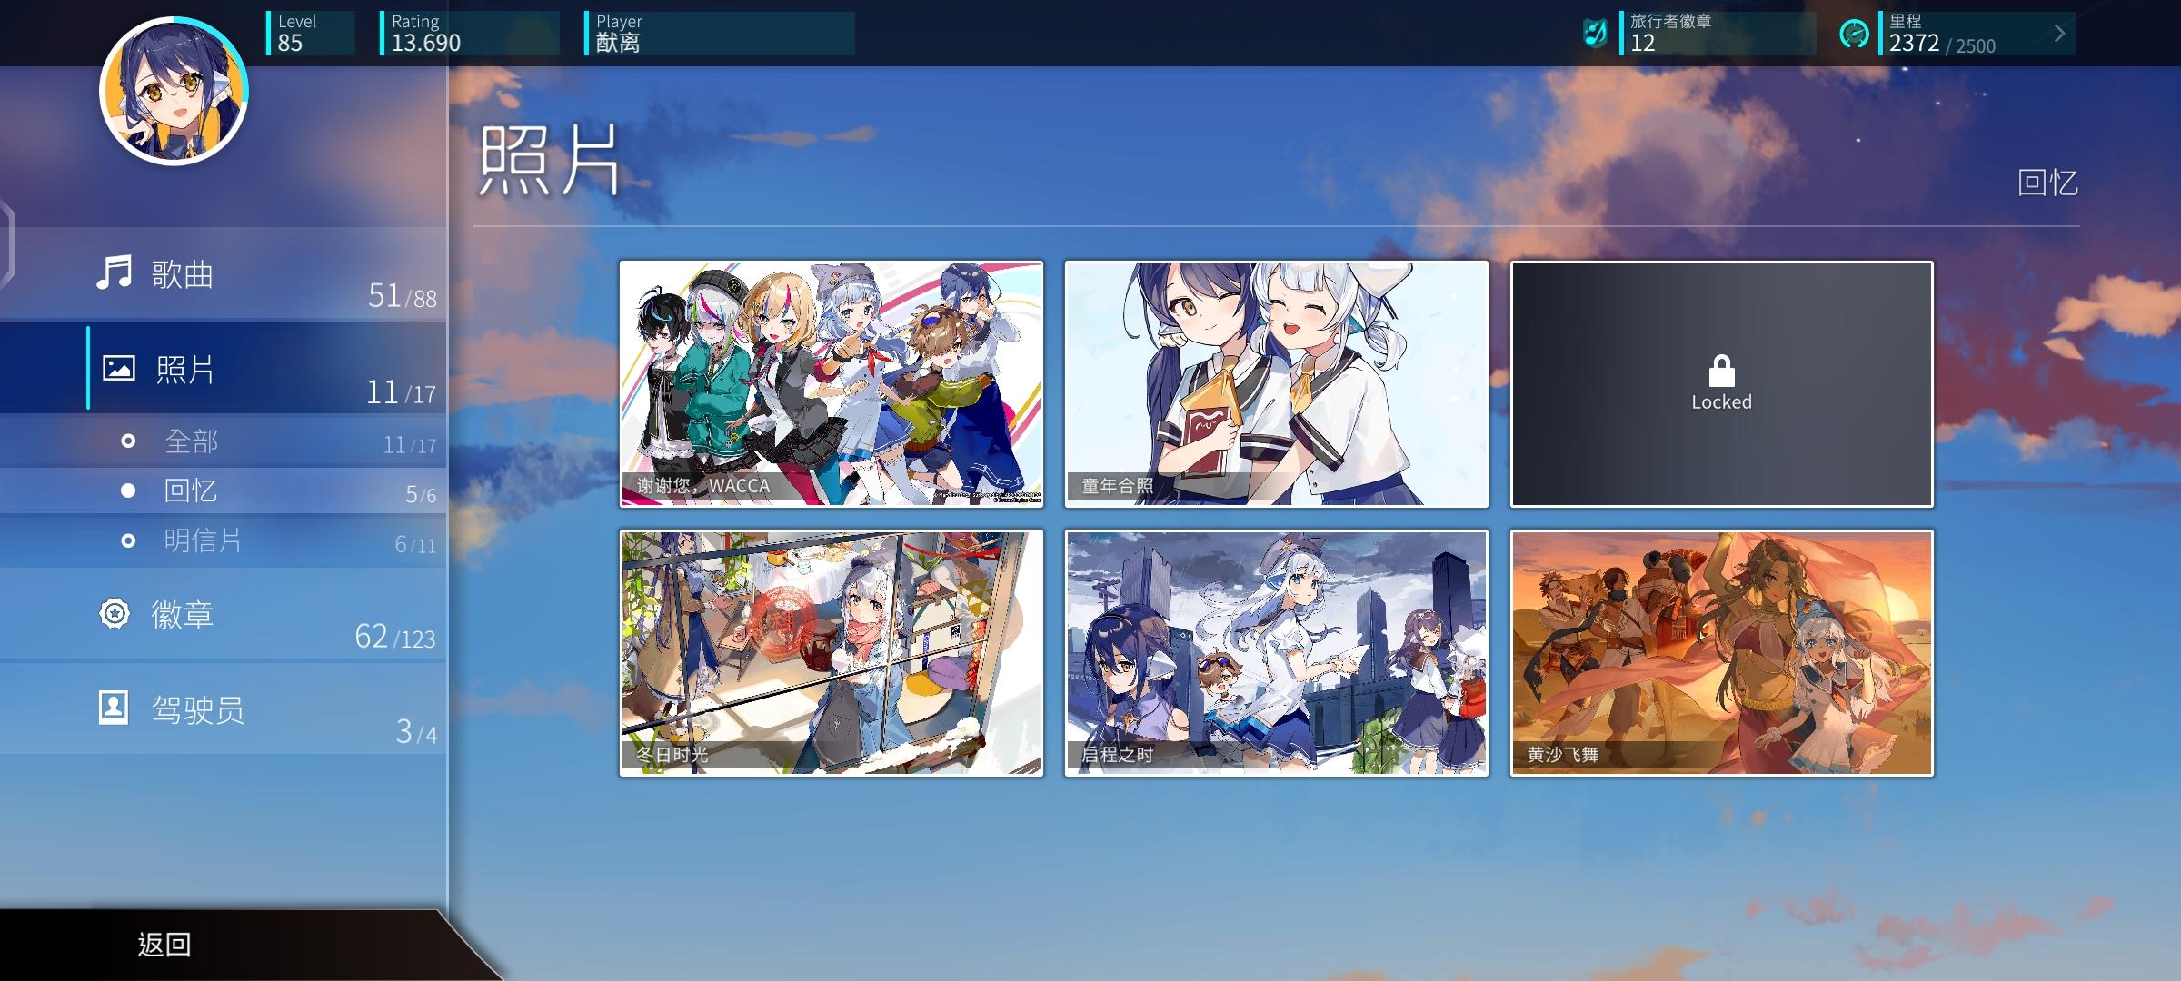Open the 徽章 badges category
This screenshot has width=2181, height=981.
coord(223,615)
